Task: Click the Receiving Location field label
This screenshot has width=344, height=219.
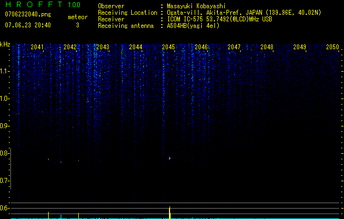Action: (x=127, y=13)
